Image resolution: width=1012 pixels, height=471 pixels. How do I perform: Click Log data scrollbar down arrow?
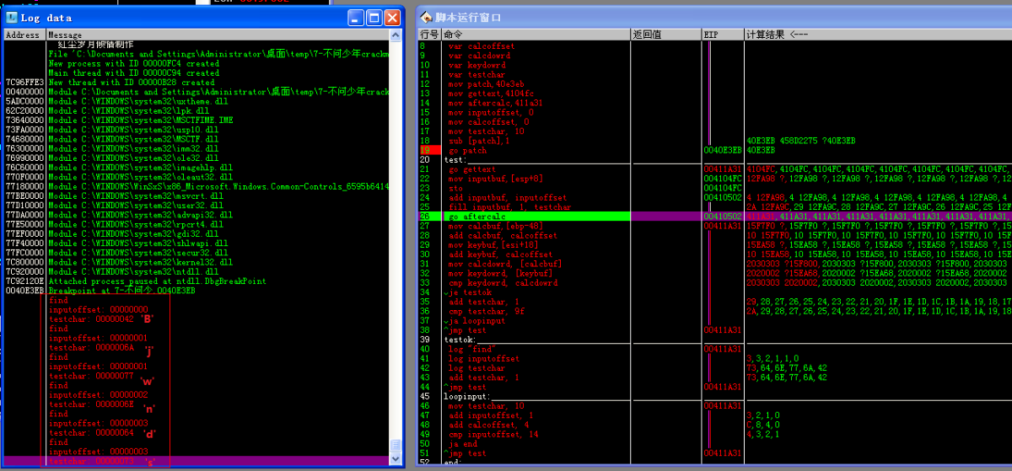(396, 460)
